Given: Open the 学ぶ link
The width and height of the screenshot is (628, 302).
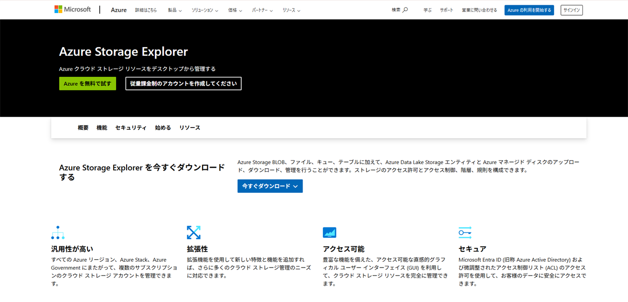Looking at the screenshot, I should [x=428, y=10].
